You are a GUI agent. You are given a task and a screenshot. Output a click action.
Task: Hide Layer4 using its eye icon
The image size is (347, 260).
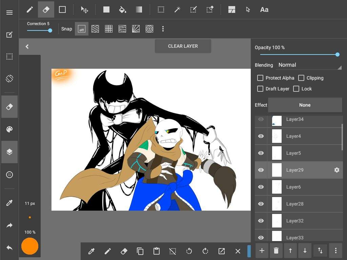tap(261, 136)
